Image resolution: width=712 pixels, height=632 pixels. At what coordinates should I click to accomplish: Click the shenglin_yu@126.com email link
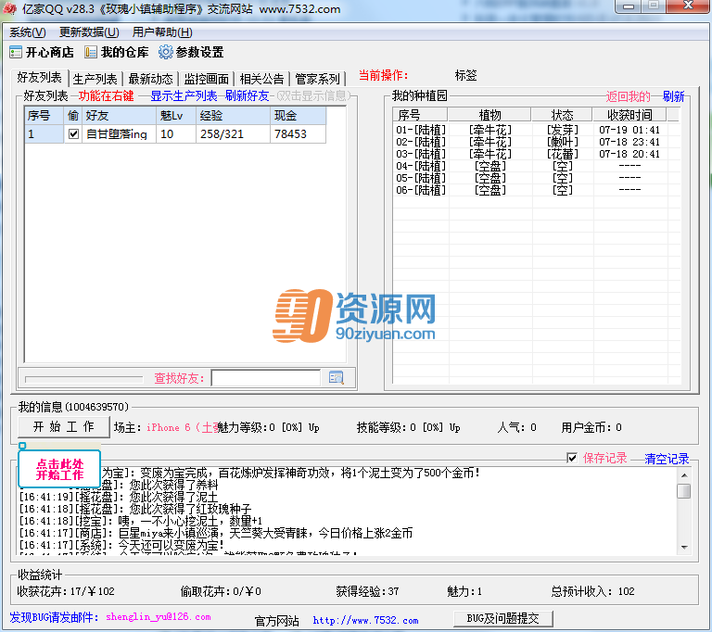158,617
